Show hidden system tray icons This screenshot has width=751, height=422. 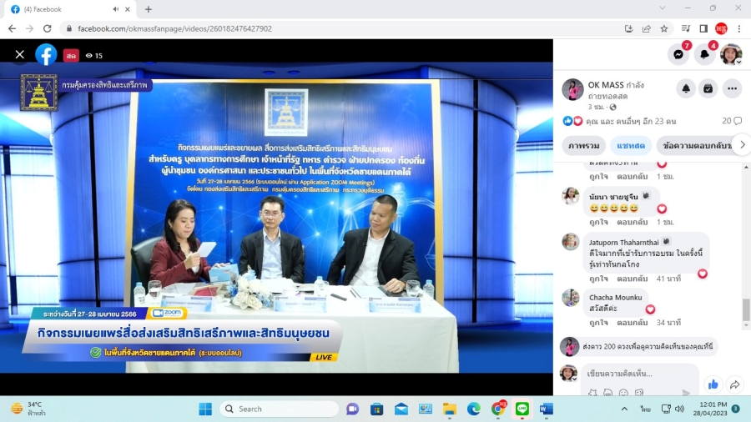(624, 409)
